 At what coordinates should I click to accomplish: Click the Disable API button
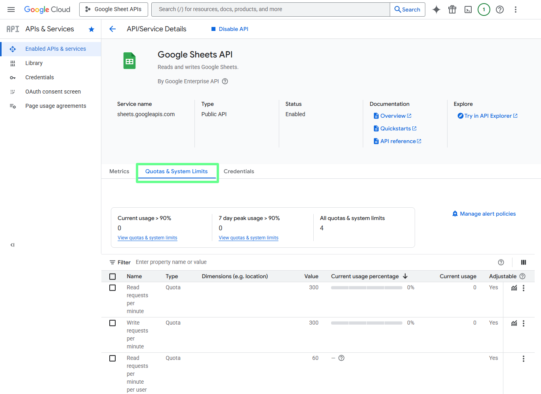click(230, 29)
